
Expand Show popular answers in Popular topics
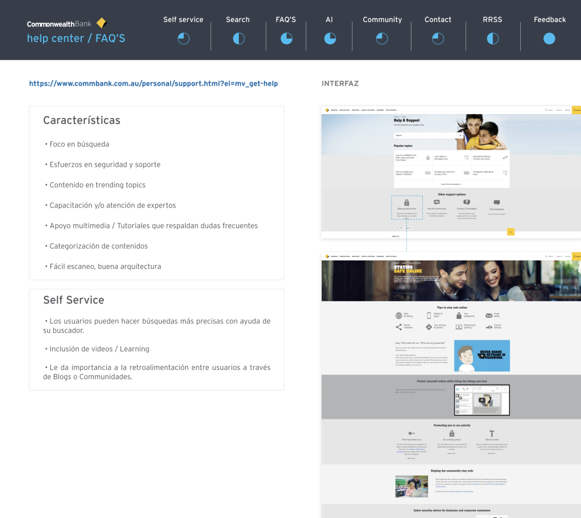(452, 184)
